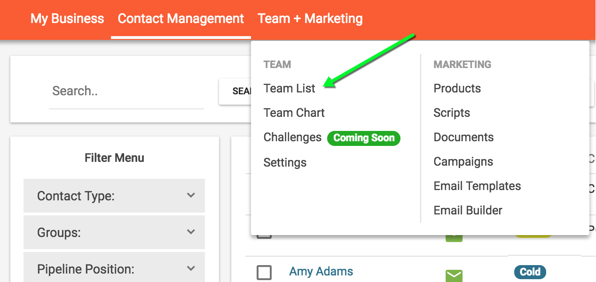Open Team Chart

coord(294,113)
